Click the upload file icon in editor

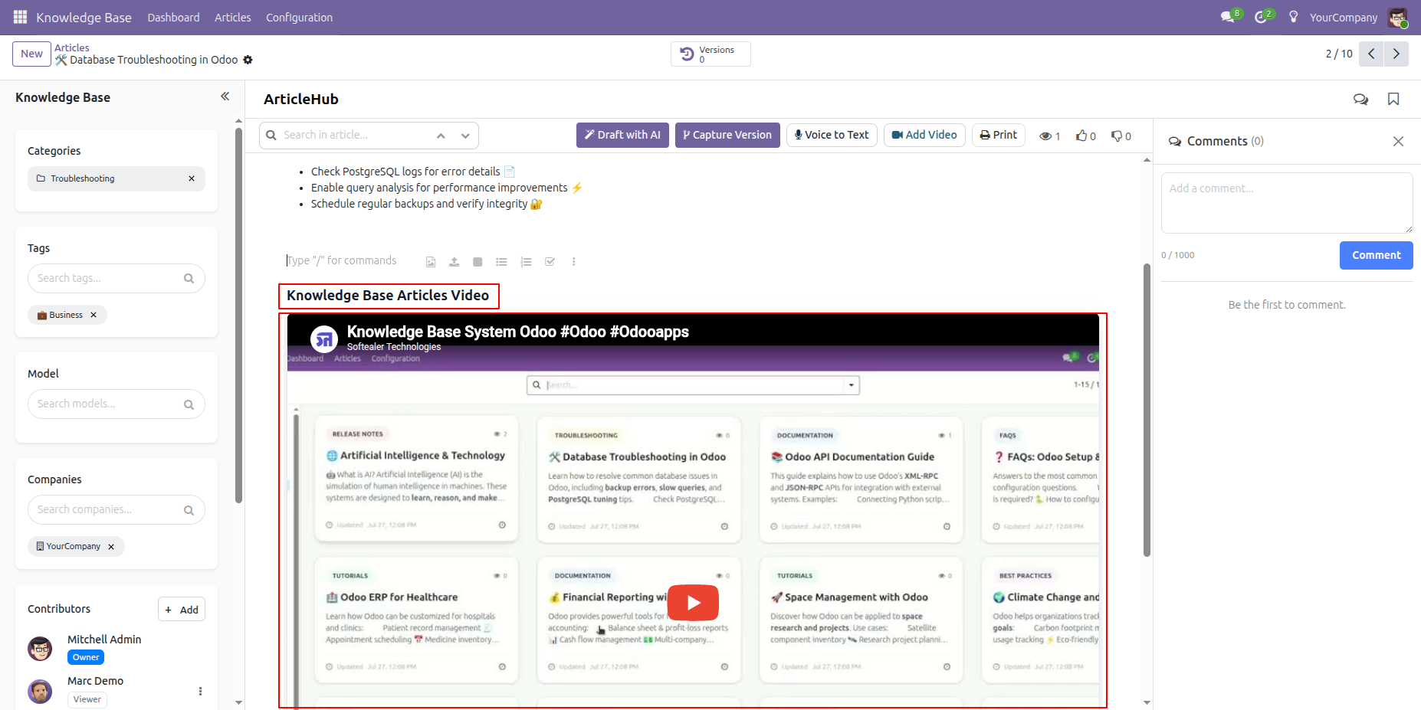click(454, 262)
